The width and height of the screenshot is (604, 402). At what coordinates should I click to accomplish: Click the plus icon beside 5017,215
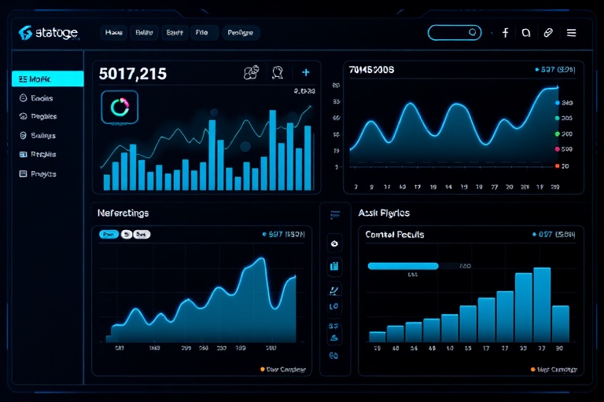tap(305, 72)
